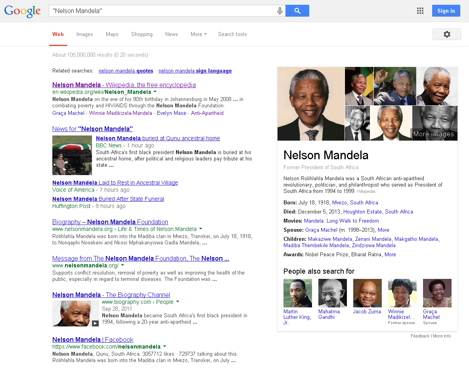Open the Google apps grid icon

420,11
